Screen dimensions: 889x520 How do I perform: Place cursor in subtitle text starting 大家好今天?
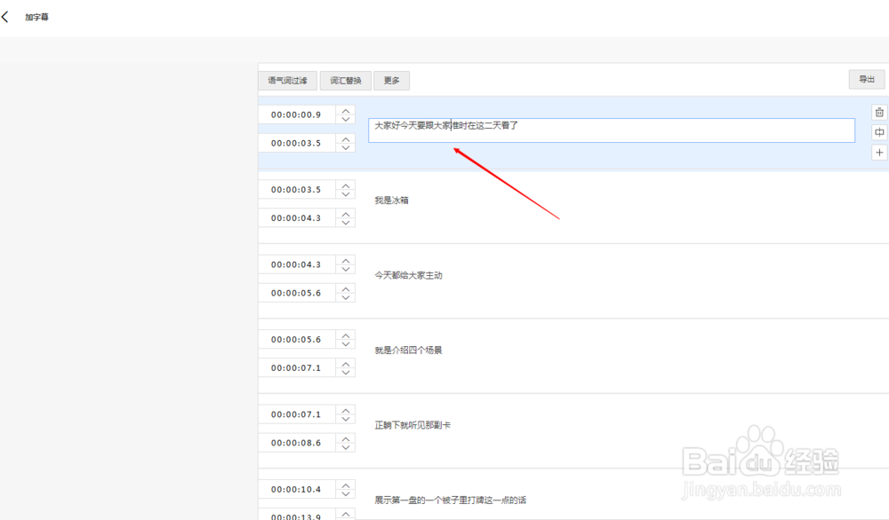tap(444, 130)
